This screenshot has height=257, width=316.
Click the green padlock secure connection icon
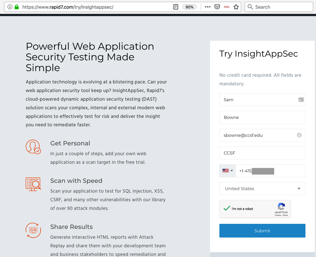point(17,7)
